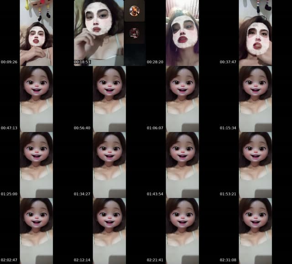Select the video frame at 02:12:14
This screenshot has width=292, height=264.
(109, 231)
